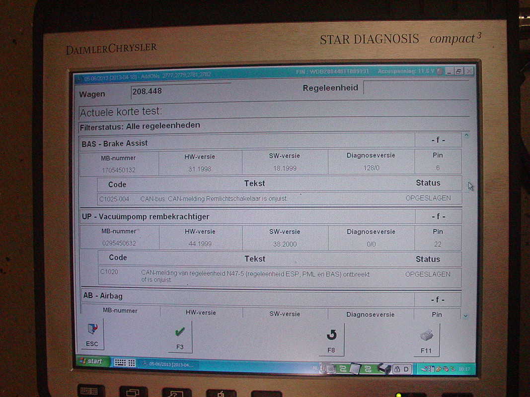Screen dimensions: 530x397
Task: Minimize the diagnosis window
Action: coord(449,71)
